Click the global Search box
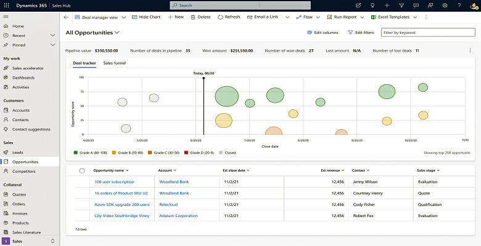 tap(240, 5)
